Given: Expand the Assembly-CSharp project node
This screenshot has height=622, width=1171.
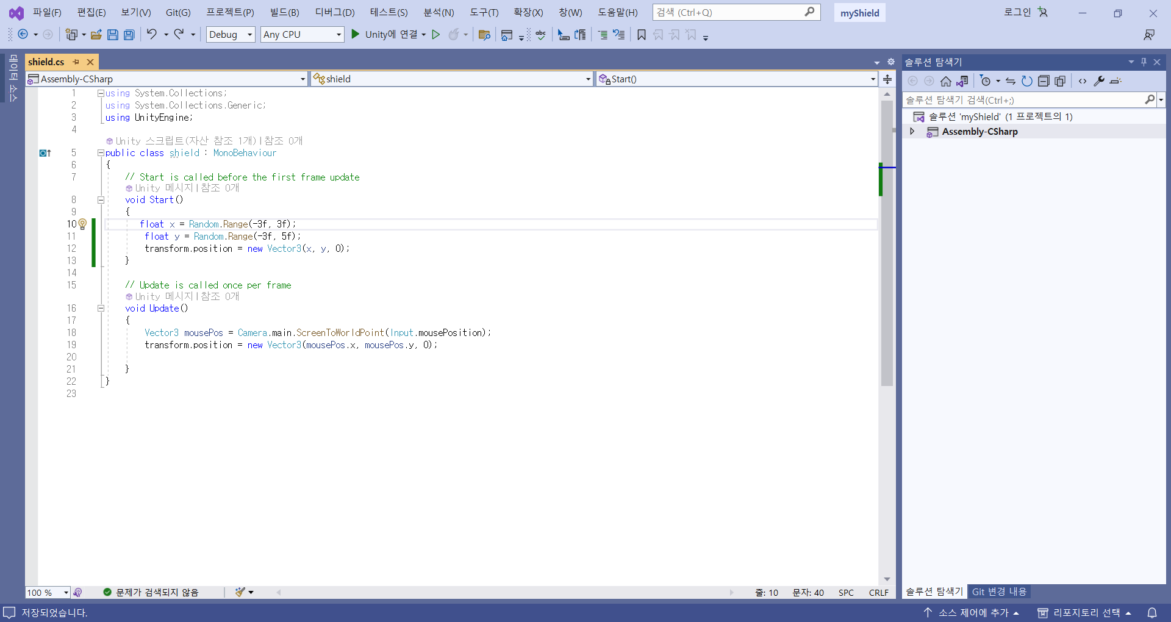Looking at the screenshot, I should click(912, 131).
